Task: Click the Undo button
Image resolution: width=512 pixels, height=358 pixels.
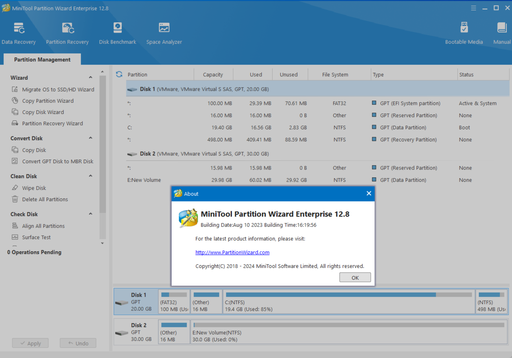Action: point(78,343)
